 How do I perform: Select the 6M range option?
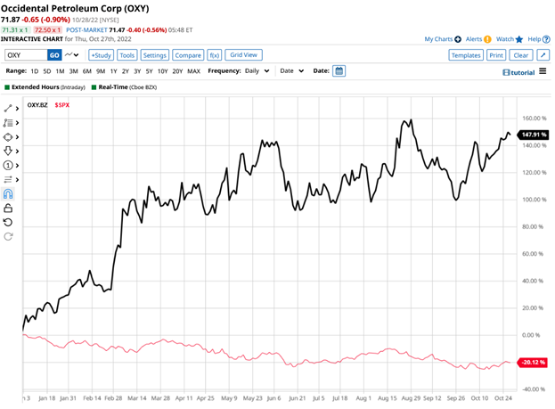tap(87, 70)
